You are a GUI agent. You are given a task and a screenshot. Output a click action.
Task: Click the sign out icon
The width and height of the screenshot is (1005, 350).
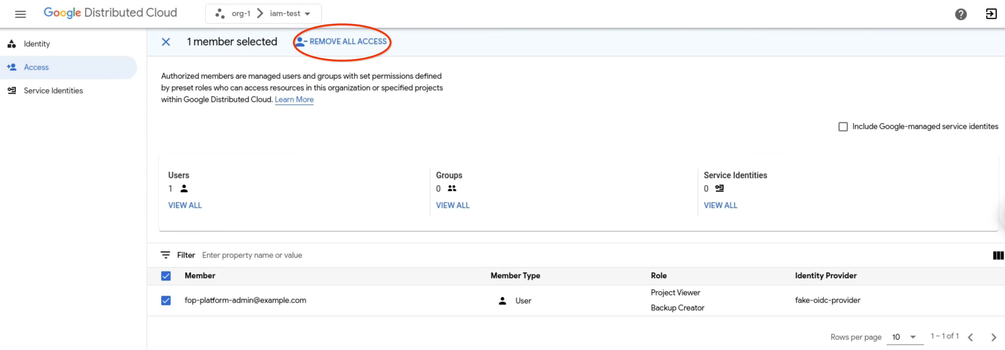tap(991, 14)
